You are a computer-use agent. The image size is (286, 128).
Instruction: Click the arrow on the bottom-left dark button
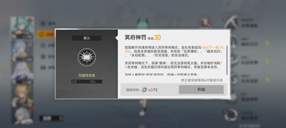(61, 118)
